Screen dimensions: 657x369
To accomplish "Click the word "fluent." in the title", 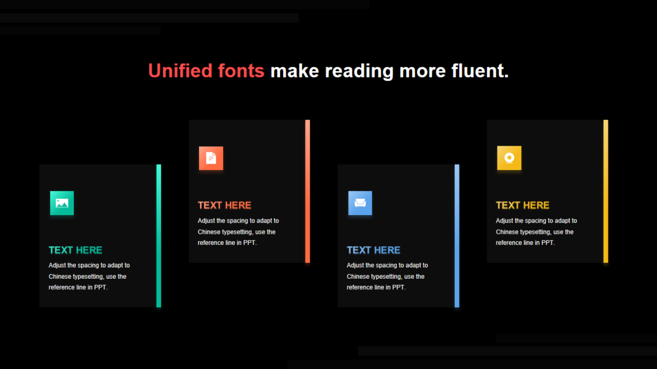I will pyautogui.click(x=480, y=71).
